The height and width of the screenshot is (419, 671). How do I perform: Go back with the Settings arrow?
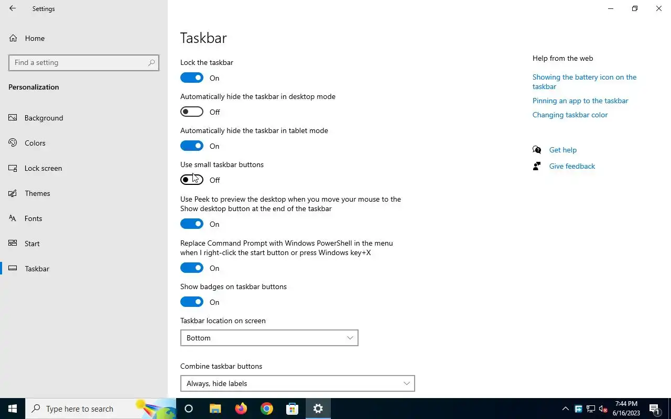pos(13,8)
